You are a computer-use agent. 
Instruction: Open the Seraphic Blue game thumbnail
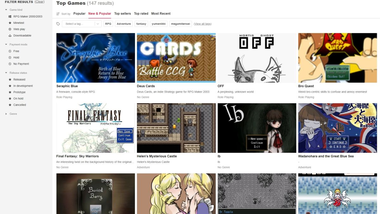tap(95, 58)
